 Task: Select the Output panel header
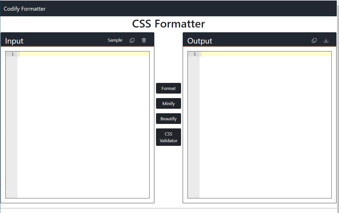coord(199,41)
